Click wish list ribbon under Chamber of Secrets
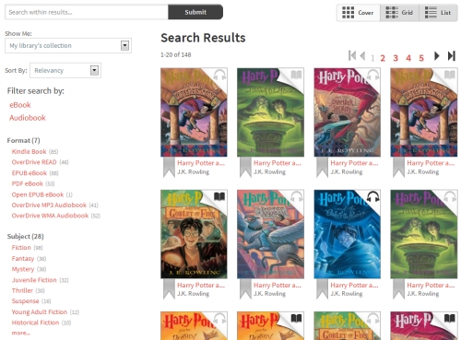 coord(322,168)
